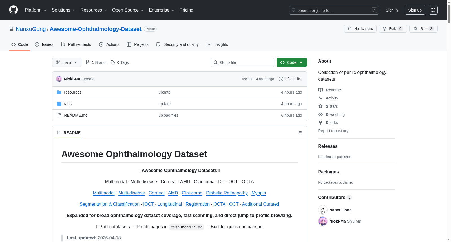Image resolution: width=451 pixels, height=242 pixels.
Task: Click the book icon in the README tab
Action: click(59, 133)
